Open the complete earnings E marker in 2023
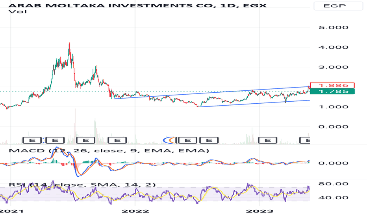This screenshot has height=216, width=367. pyautogui.click(x=267, y=140)
